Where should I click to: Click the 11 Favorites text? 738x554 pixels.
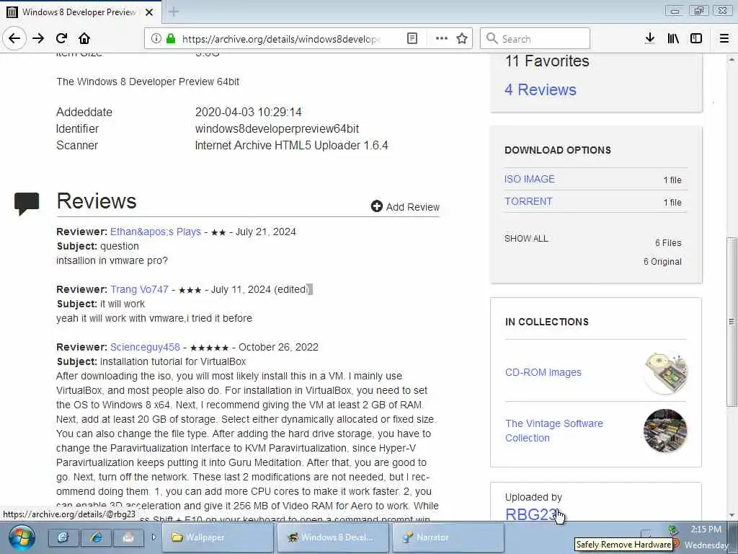point(547,61)
